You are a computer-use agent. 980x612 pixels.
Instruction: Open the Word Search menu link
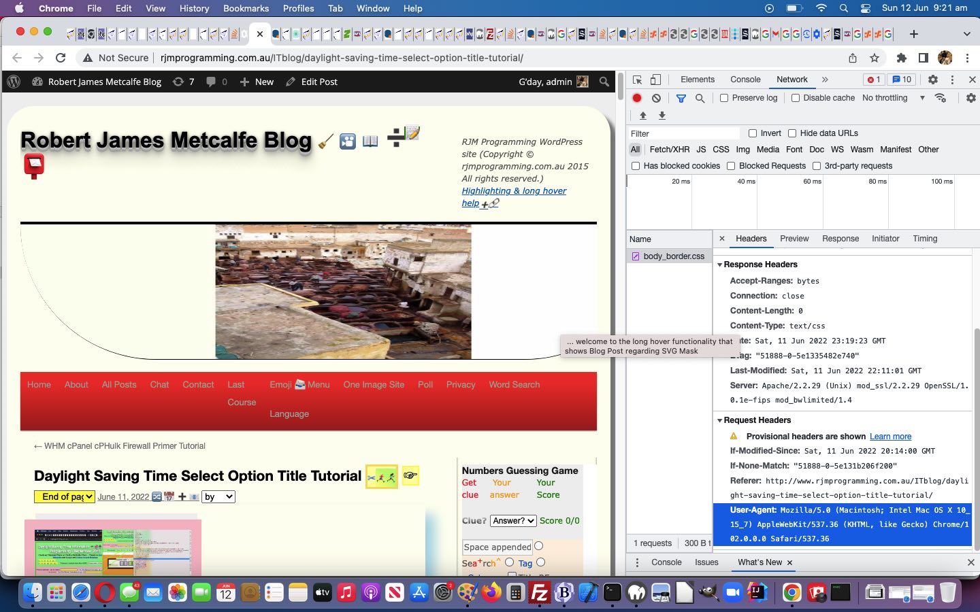pyautogui.click(x=514, y=384)
